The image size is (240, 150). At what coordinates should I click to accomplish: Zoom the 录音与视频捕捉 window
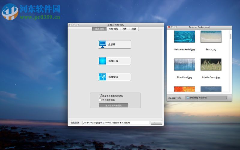point(78,25)
